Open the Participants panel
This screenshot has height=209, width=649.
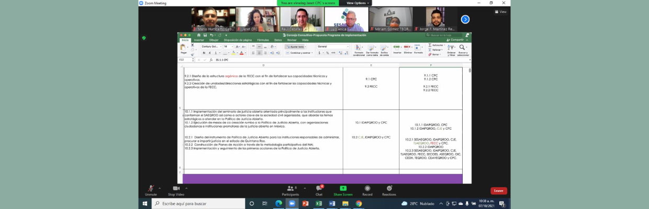pos(290,189)
